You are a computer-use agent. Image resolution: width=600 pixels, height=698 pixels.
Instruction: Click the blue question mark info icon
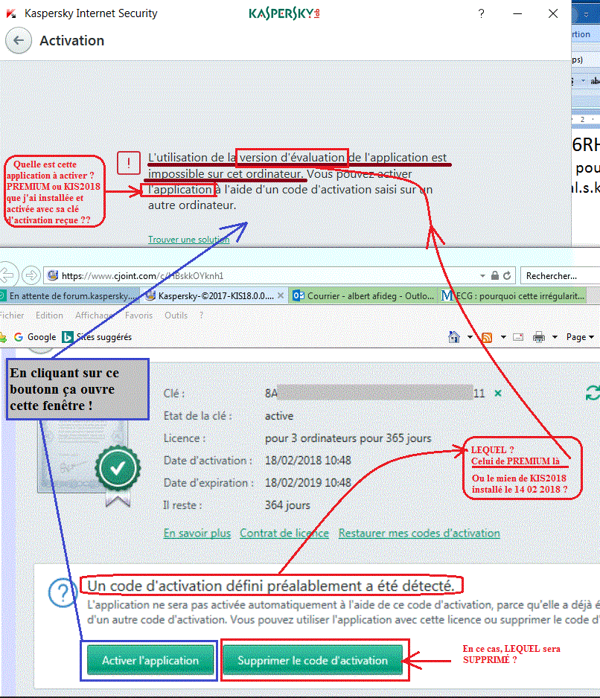click(63, 592)
